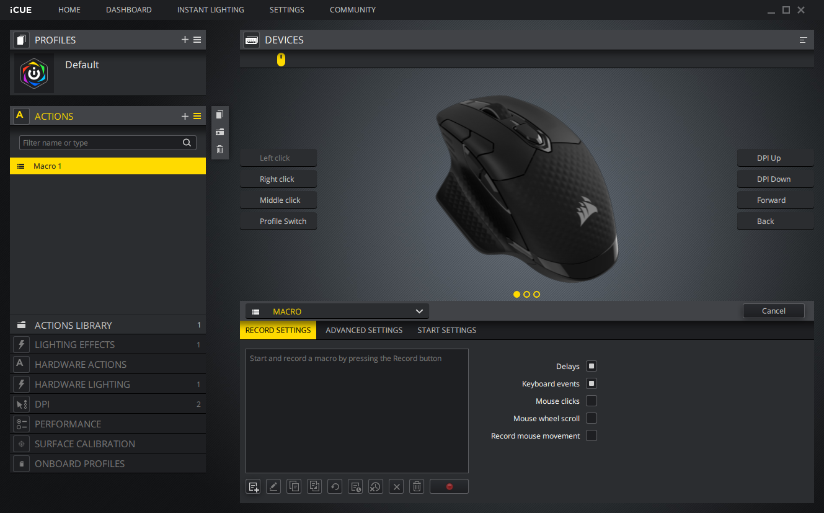
Task: Click the DPI Up button label
Action: point(776,158)
